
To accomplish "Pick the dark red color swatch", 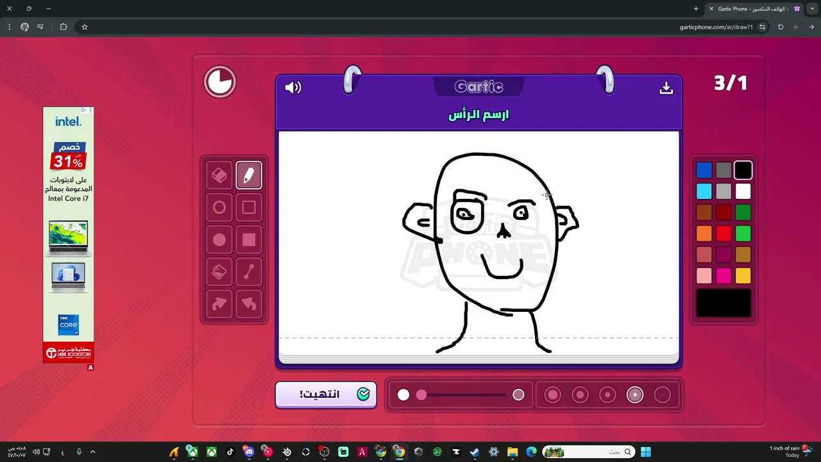I will click(724, 212).
